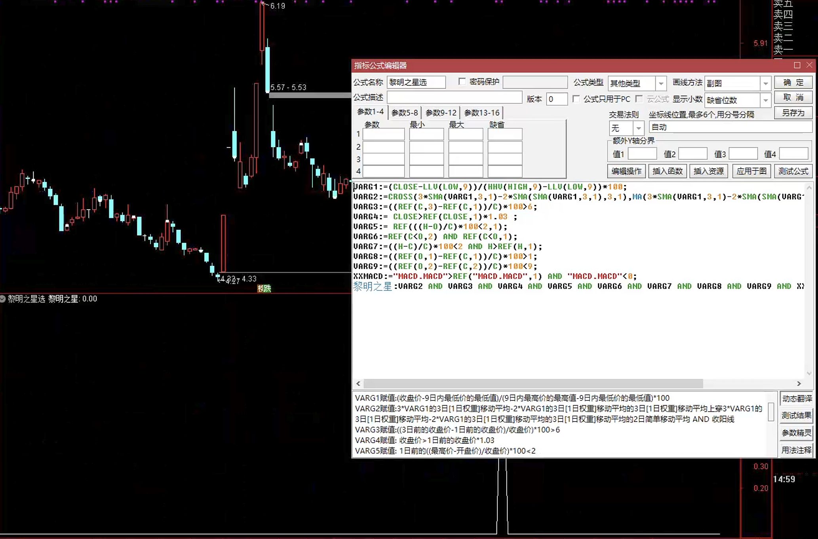This screenshot has width=818, height=539.
Task: Toggle the 云公式 checkbox
Action: point(639,99)
